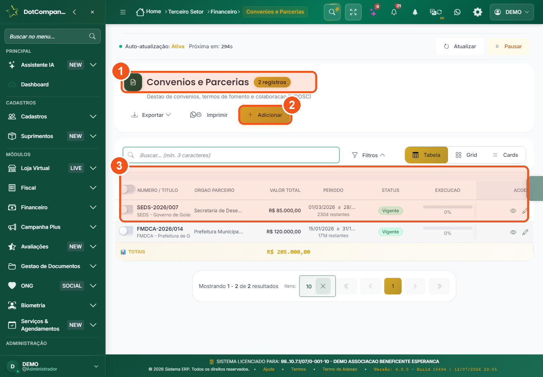Image resolution: width=543 pixels, height=377 pixels.
Task: Click SEDS-2026/007 execution progress bar
Action: 448,207
